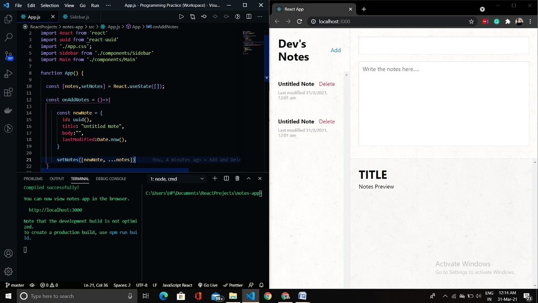538x303 pixels.
Task: Open VS Code notifications bell
Action: 260,285
